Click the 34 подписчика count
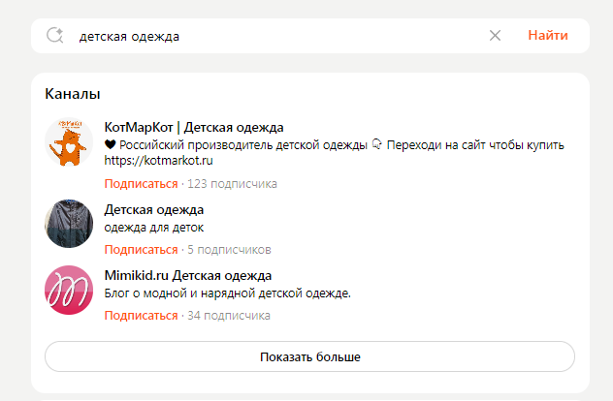Image resolution: width=613 pixels, height=401 pixels. (229, 316)
